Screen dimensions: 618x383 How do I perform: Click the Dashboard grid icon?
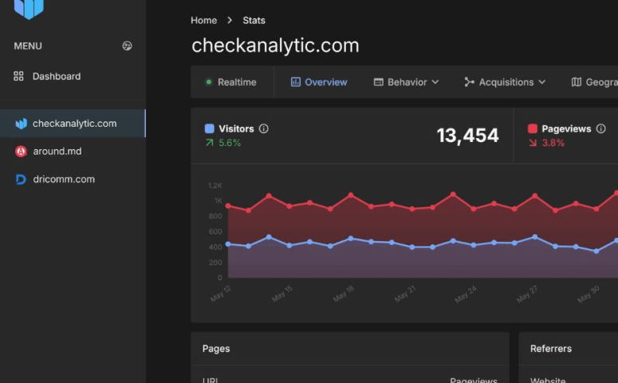coord(18,76)
